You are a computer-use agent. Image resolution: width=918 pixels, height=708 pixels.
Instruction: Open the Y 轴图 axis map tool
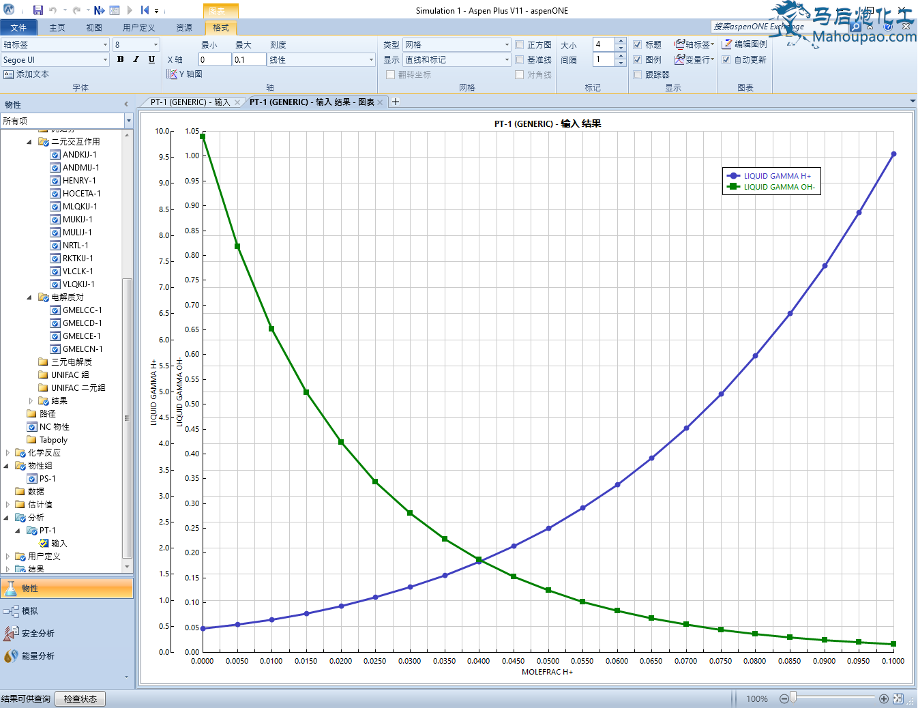click(x=185, y=74)
